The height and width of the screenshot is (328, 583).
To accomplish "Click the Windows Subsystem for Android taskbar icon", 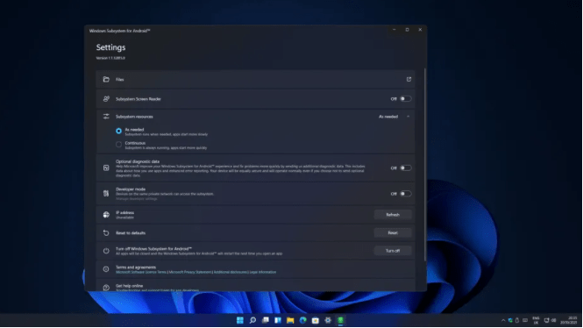I will 340,320.
